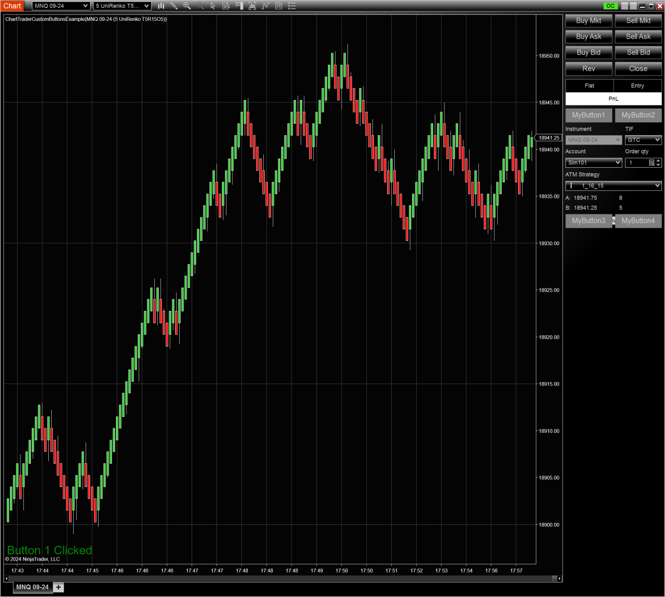
Task: Decrease order quantity with down arrow
Action: tap(659, 165)
